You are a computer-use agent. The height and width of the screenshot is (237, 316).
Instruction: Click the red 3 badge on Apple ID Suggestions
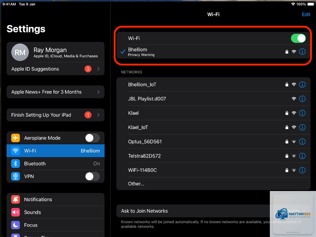pyautogui.click(x=88, y=69)
